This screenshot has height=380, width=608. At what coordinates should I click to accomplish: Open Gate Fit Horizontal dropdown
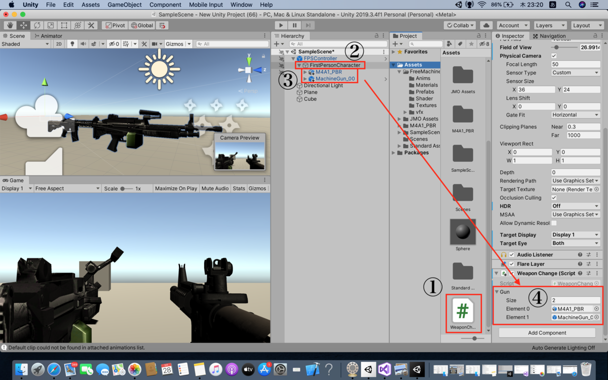click(x=576, y=115)
